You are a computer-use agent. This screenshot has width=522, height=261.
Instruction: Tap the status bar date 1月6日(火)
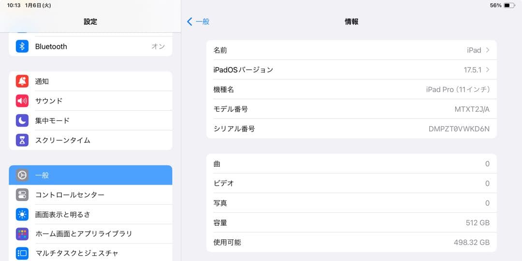(x=38, y=6)
